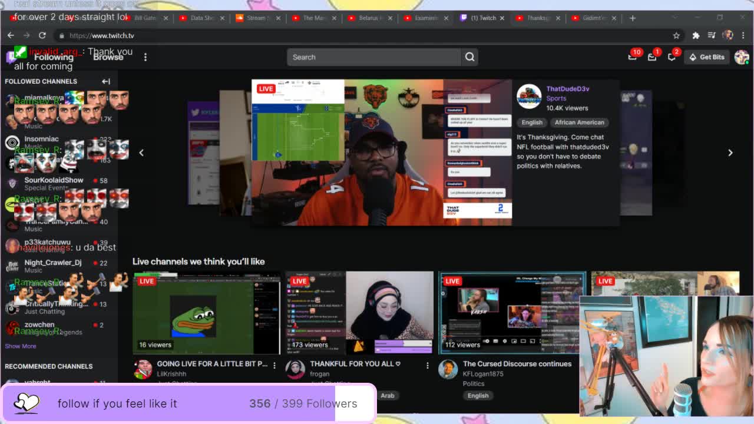Click the Get Bits button

(x=706, y=57)
